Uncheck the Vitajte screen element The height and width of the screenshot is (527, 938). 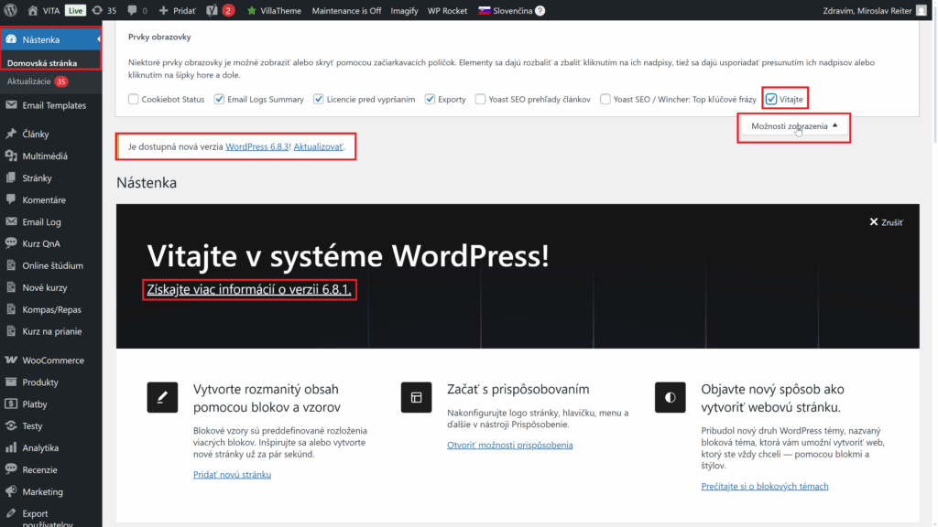point(770,98)
